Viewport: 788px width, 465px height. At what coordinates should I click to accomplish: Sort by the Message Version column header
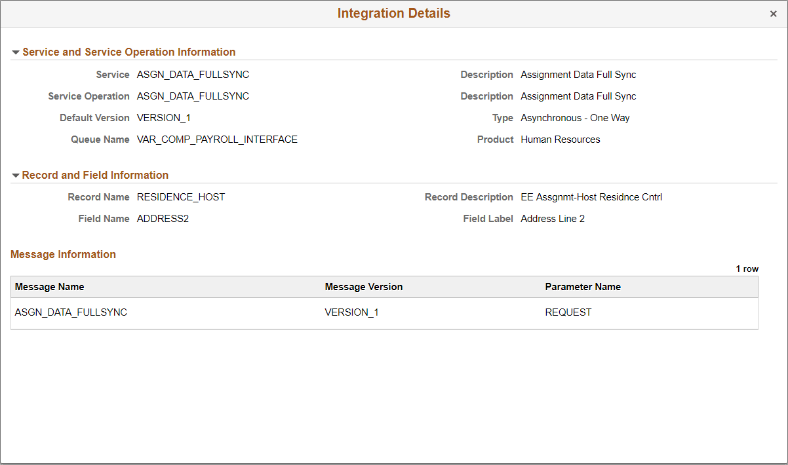[x=364, y=287]
